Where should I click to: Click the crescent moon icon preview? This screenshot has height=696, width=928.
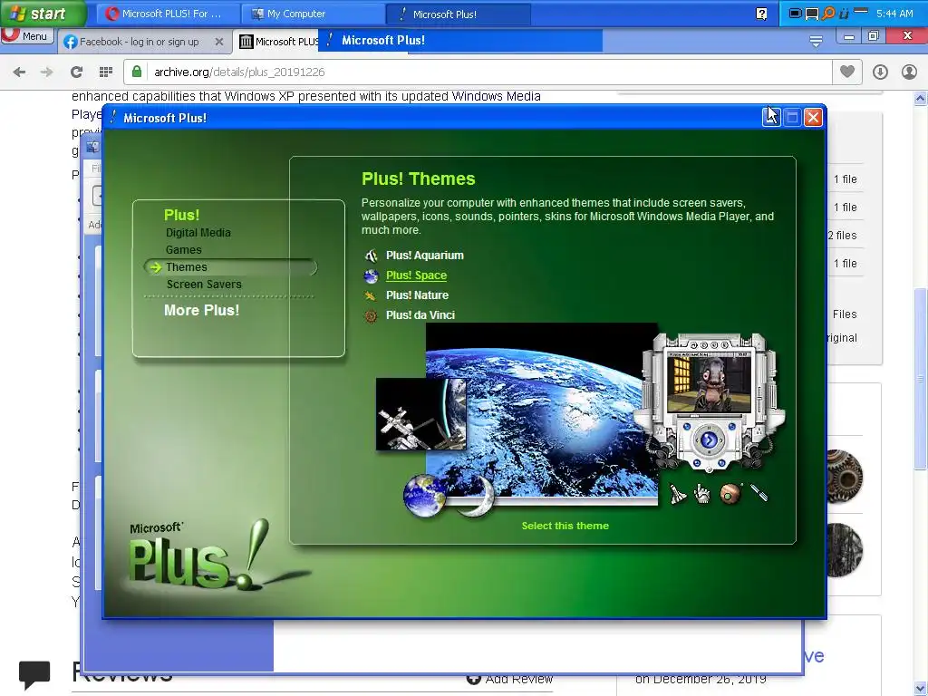(477, 496)
